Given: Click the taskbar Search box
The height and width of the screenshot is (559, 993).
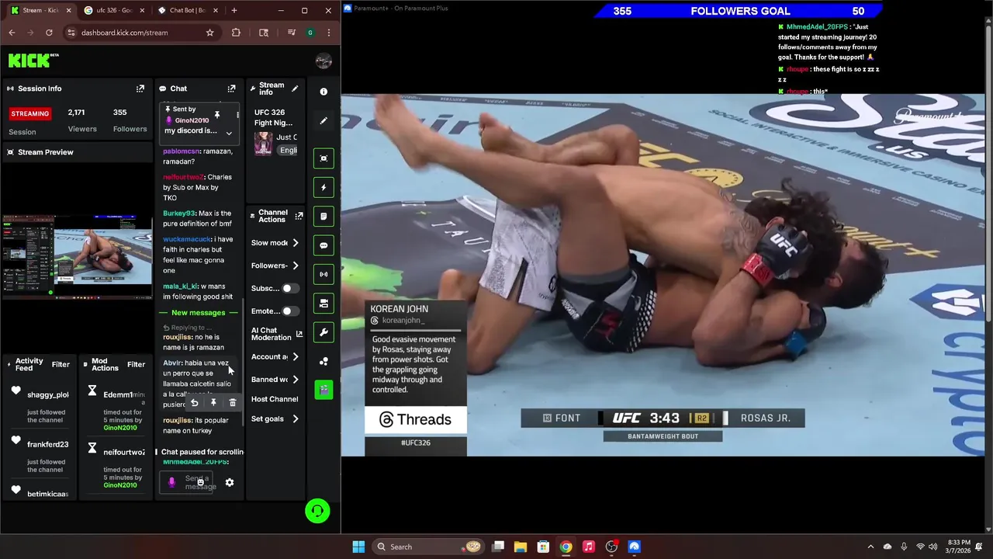Looking at the screenshot, I should [427, 547].
